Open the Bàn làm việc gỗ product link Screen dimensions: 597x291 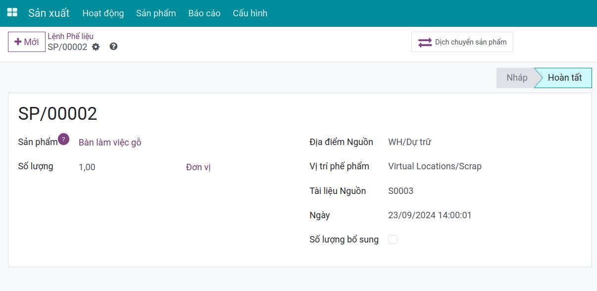click(x=110, y=143)
